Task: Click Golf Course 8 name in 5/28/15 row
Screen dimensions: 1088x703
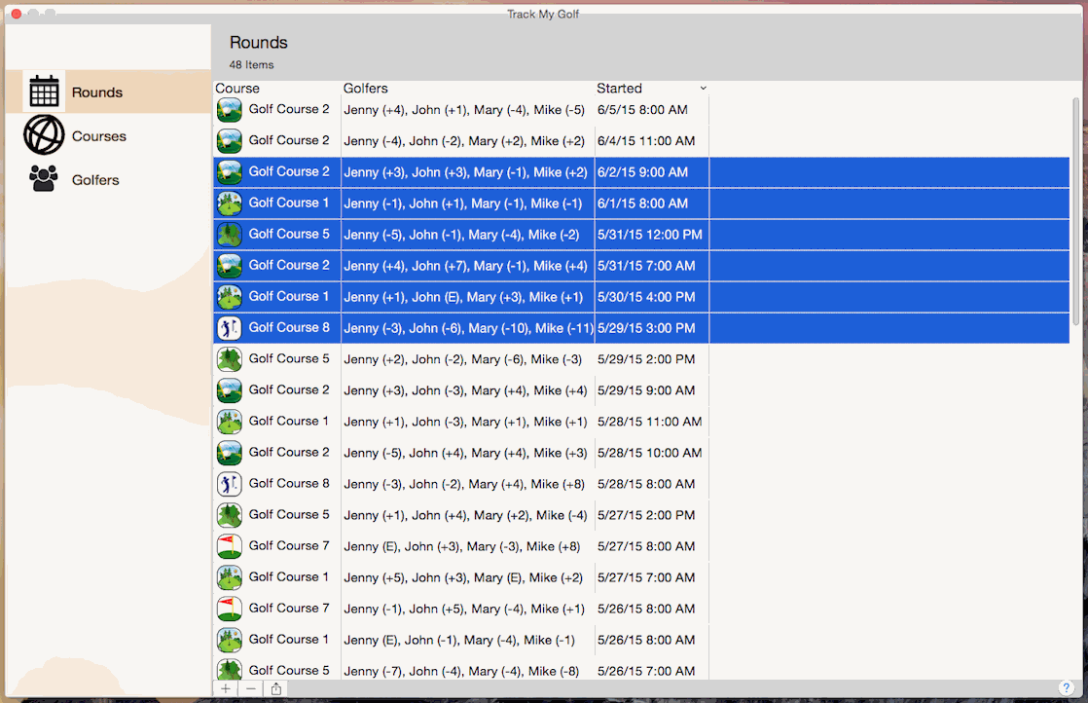Action: [289, 483]
